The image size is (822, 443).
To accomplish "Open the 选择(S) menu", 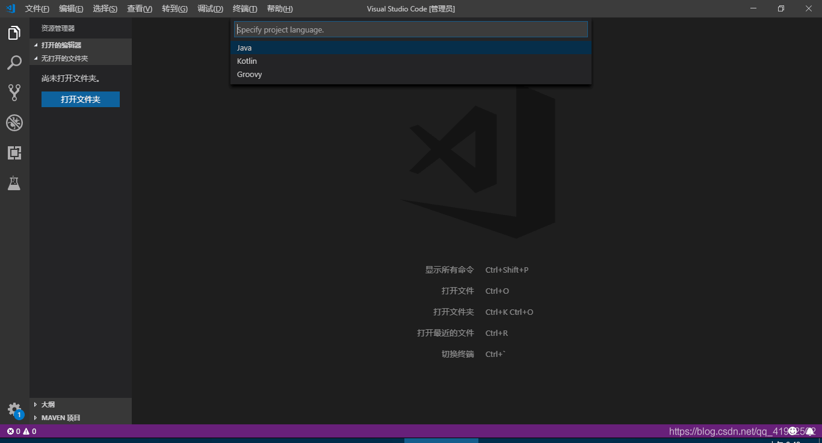I will coord(105,8).
